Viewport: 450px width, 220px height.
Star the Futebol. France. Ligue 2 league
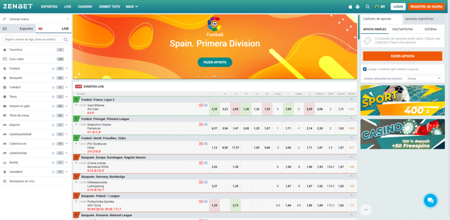click(x=76, y=99)
